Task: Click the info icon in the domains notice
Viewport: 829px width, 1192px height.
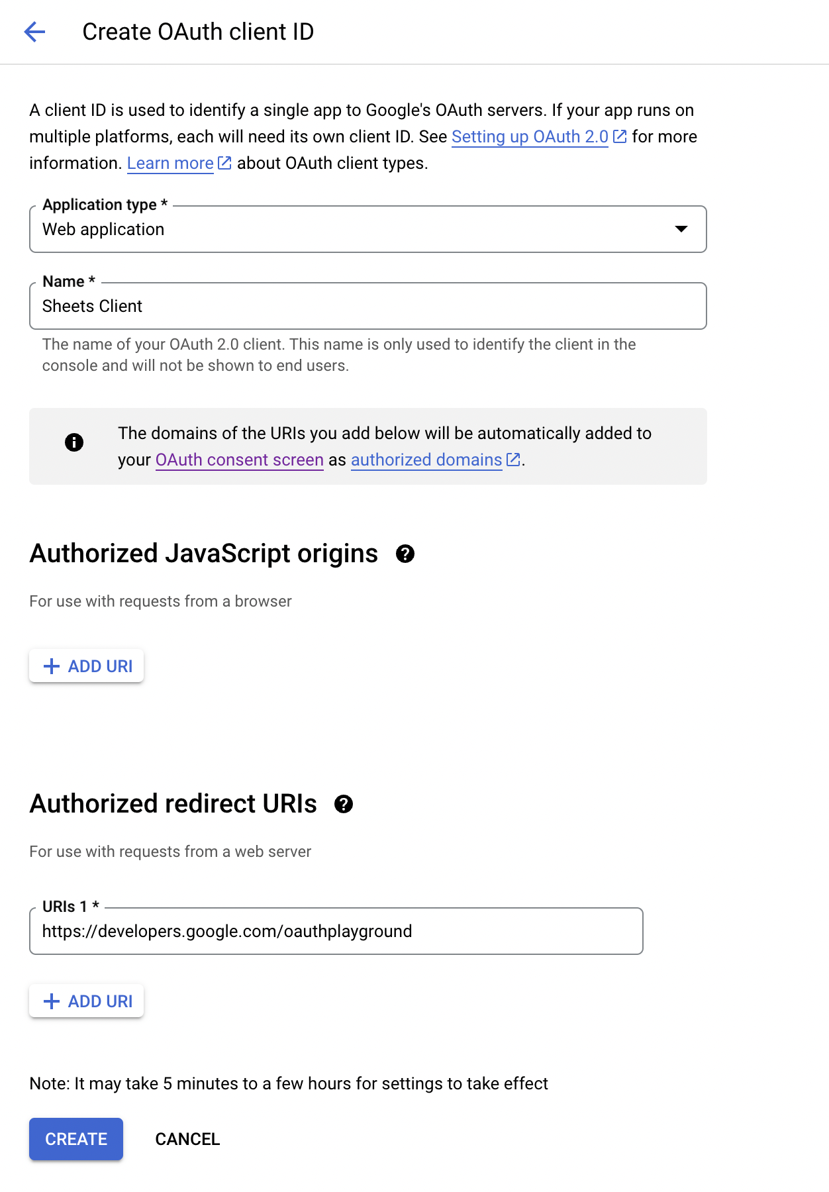Action: click(x=75, y=442)
